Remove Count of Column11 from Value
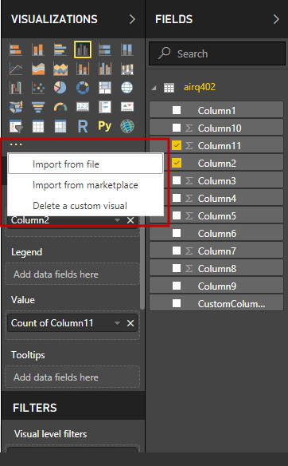 (x=130, y=323)
